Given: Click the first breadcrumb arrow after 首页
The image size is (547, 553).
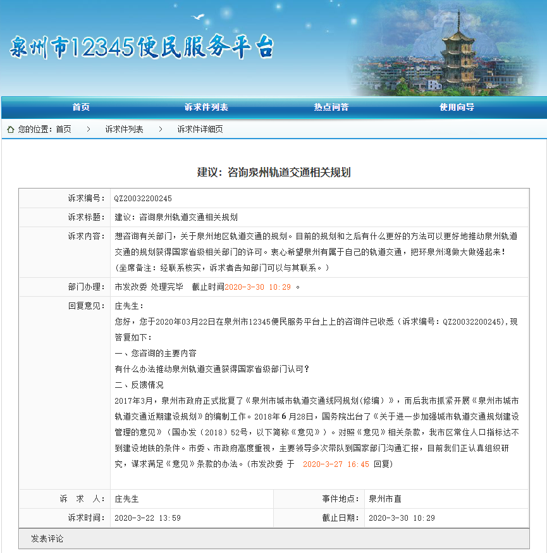Looking at the screenshot, I should [89, 129].
